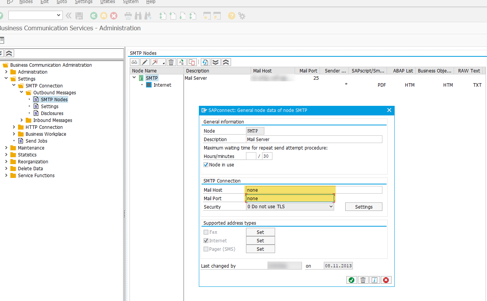Click the glasses Display icon in SMTP Nodes toolbar
The height and width of the screenshot is (301, 487).
135,62
